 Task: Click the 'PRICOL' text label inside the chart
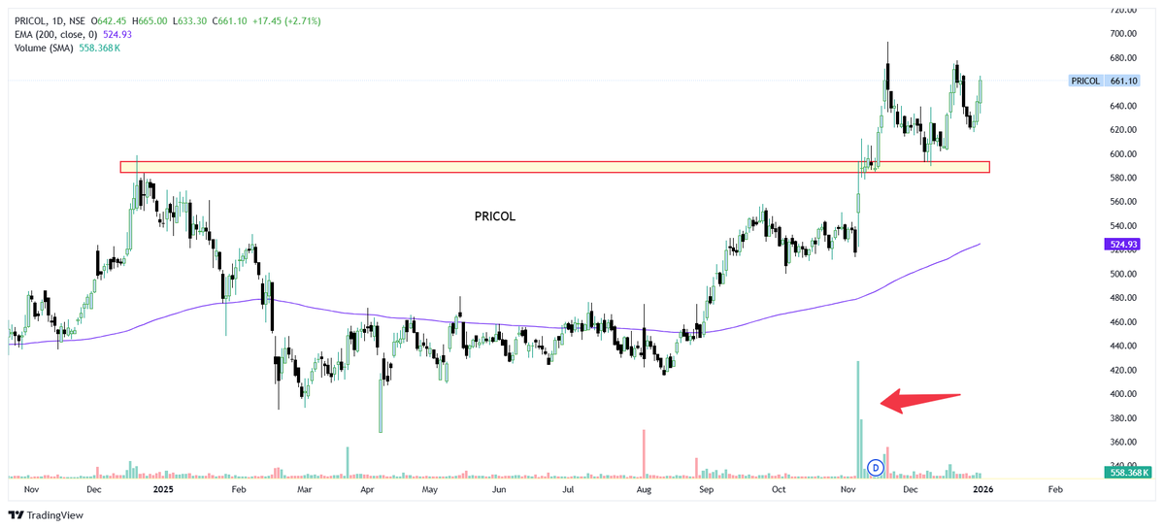click(494, 216)
